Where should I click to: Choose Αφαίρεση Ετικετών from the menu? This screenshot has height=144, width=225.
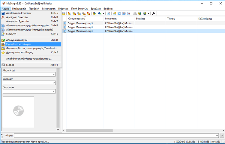[31, 17]
